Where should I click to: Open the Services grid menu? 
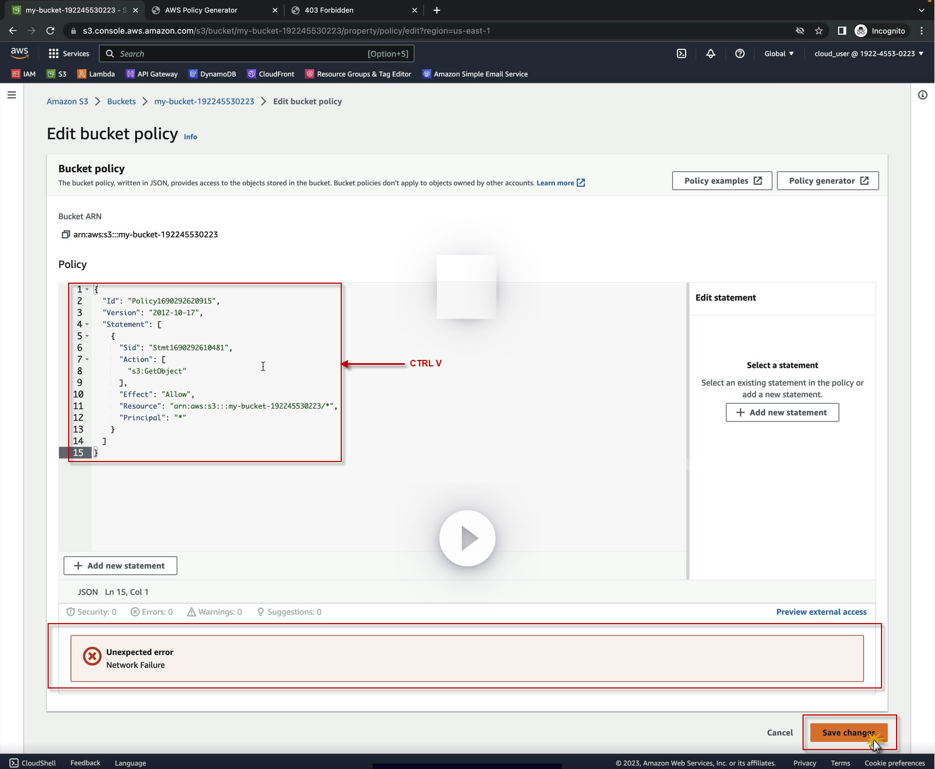69,54
